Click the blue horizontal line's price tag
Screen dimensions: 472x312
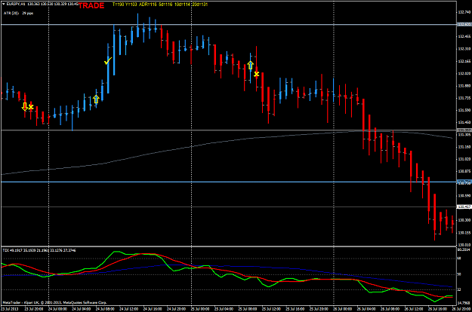tap(464, 182)
